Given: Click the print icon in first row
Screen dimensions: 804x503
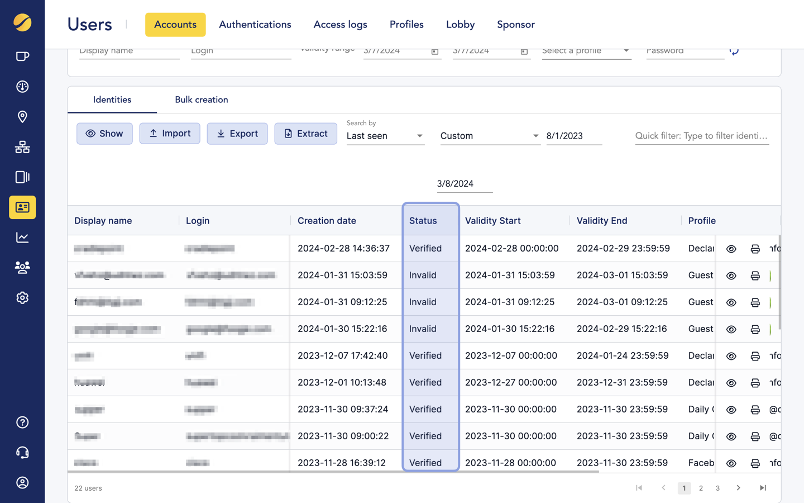Looking at the screenshot, I should [755, 249].
